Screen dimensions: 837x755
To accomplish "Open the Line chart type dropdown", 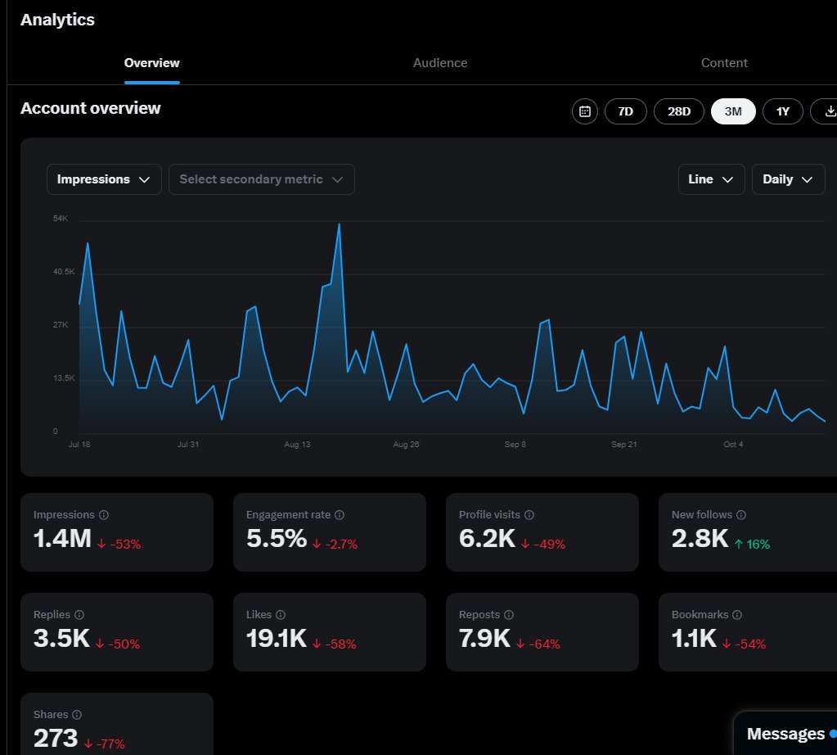I will [711, 179].
